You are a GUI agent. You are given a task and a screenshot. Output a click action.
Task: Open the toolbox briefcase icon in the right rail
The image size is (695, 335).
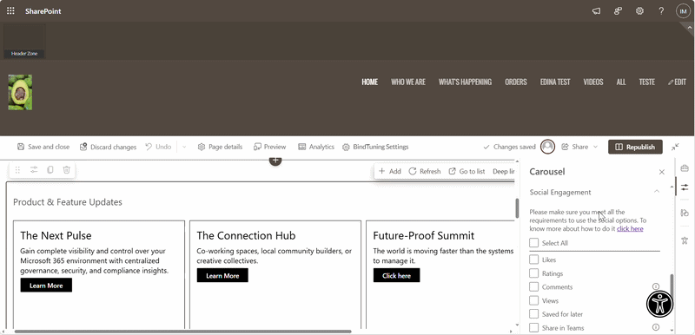[685, 168]
